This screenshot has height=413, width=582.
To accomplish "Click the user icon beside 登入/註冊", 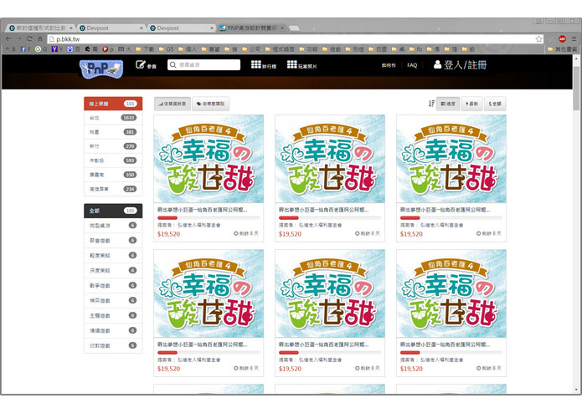I will click(x=438, y=65).
